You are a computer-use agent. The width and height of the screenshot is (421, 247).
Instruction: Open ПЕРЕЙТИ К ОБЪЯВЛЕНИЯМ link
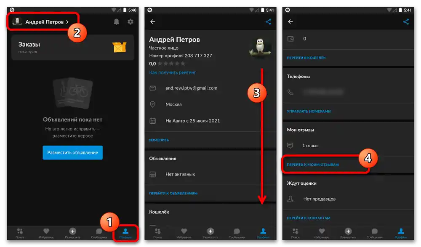(173, 193)
